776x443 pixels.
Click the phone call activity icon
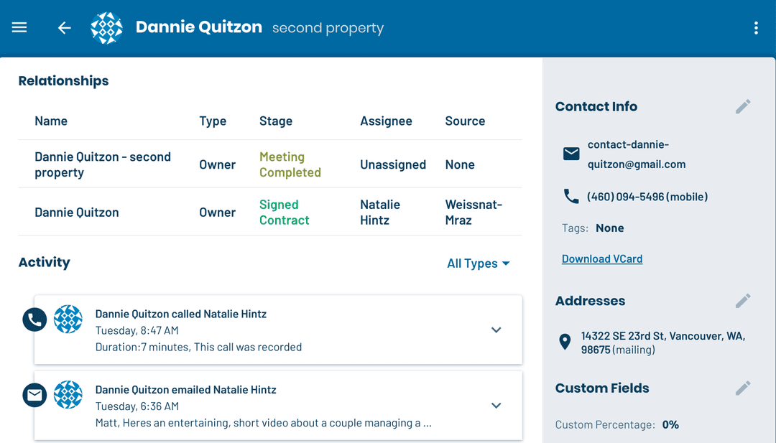click(x=34, y=320)
